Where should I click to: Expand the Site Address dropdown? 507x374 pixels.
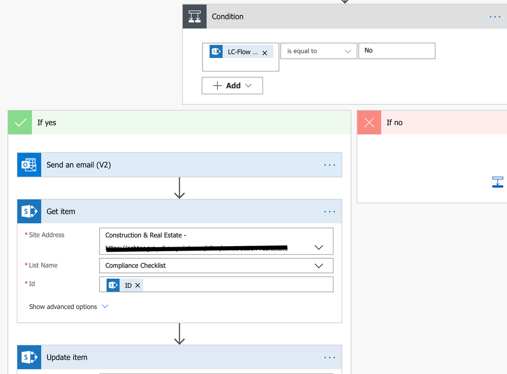click(x=319, y=247)
